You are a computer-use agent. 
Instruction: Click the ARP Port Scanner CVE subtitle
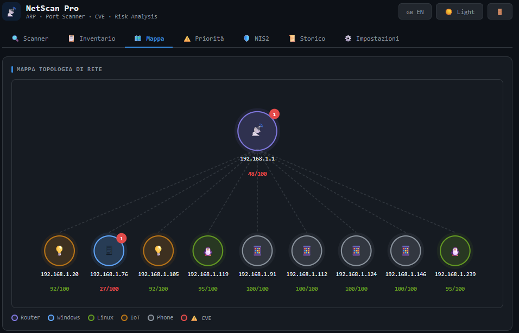91,16
